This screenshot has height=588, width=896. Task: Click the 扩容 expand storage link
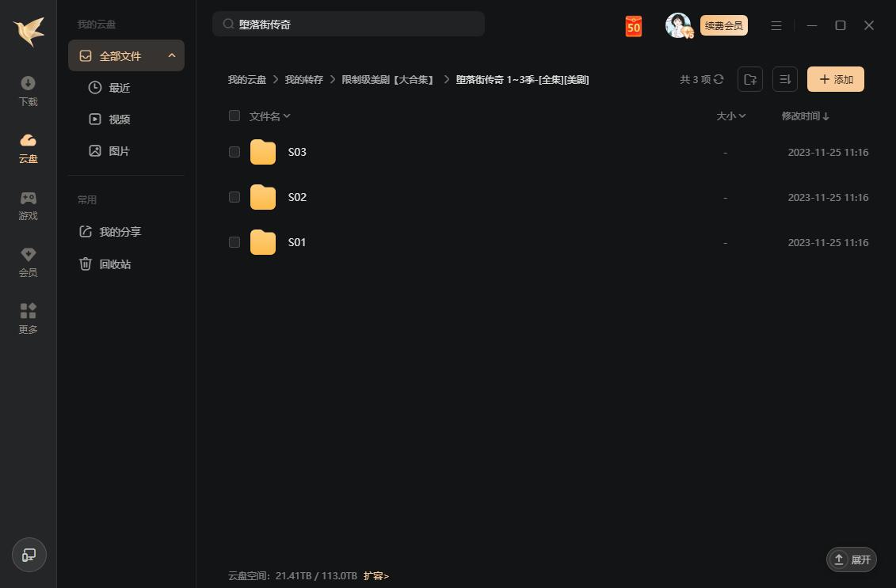pos(376,576)
